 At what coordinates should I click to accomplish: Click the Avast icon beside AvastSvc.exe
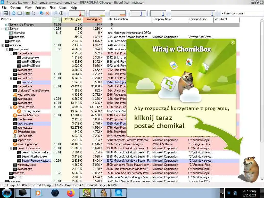tap(15, 107)
